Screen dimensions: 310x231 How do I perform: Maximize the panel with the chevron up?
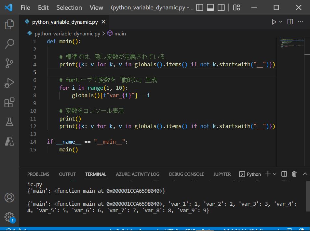(305, 174)
